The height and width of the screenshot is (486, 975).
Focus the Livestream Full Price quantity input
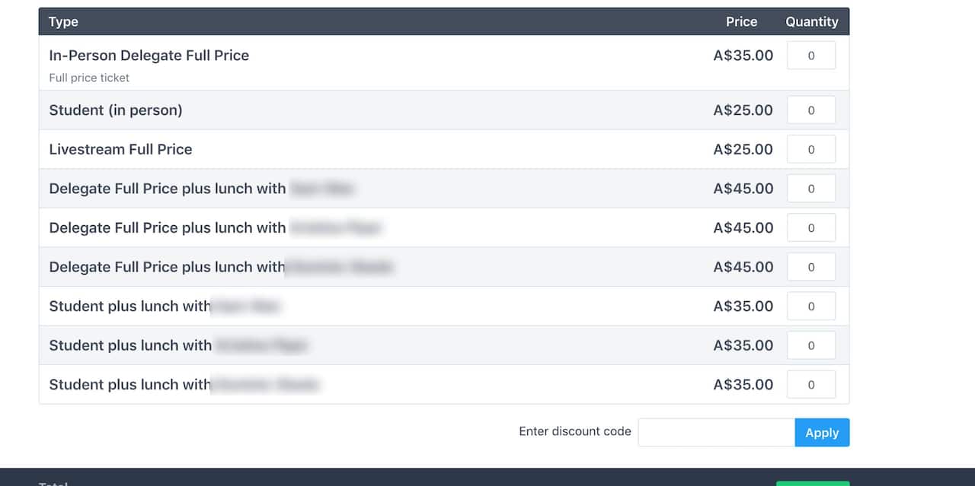pyautogui.click(x=810, y=149)
